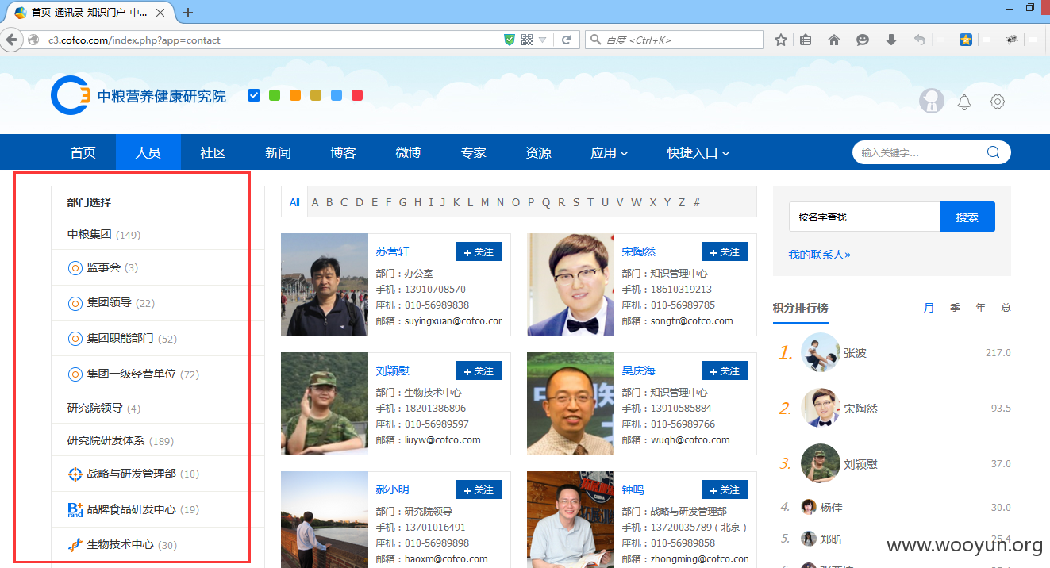Go to 首页 in navigation bar
1050x568 pixels.
[x=83, y=152]
